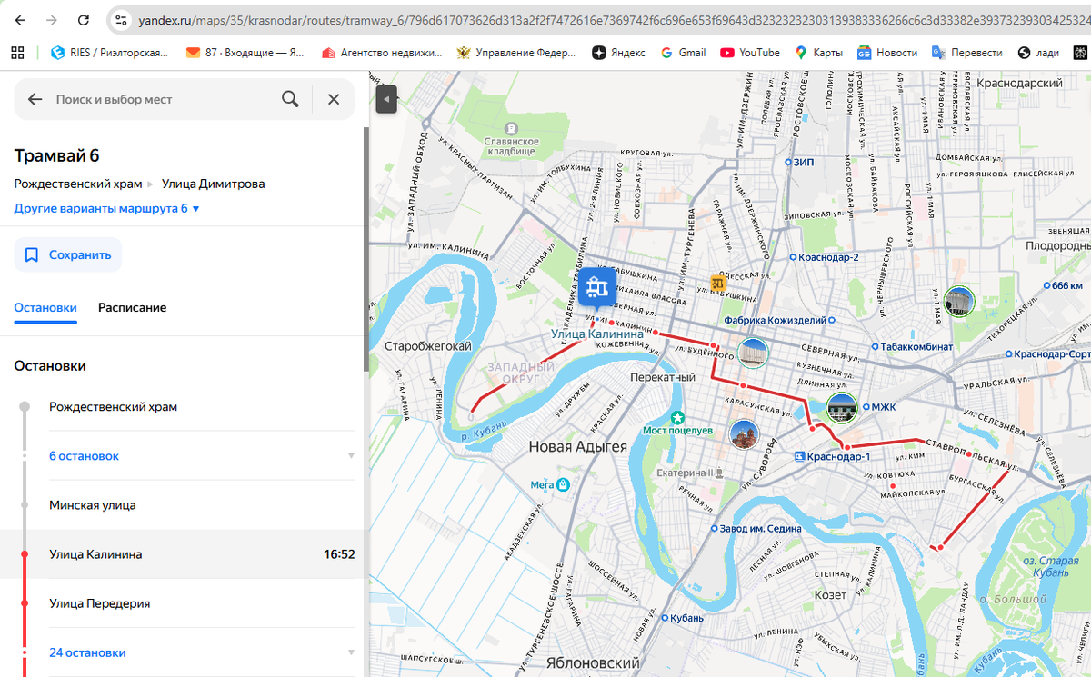Select the Остановки tab
The width and height of the screenshot is (1091, 677).
(45, 307)
